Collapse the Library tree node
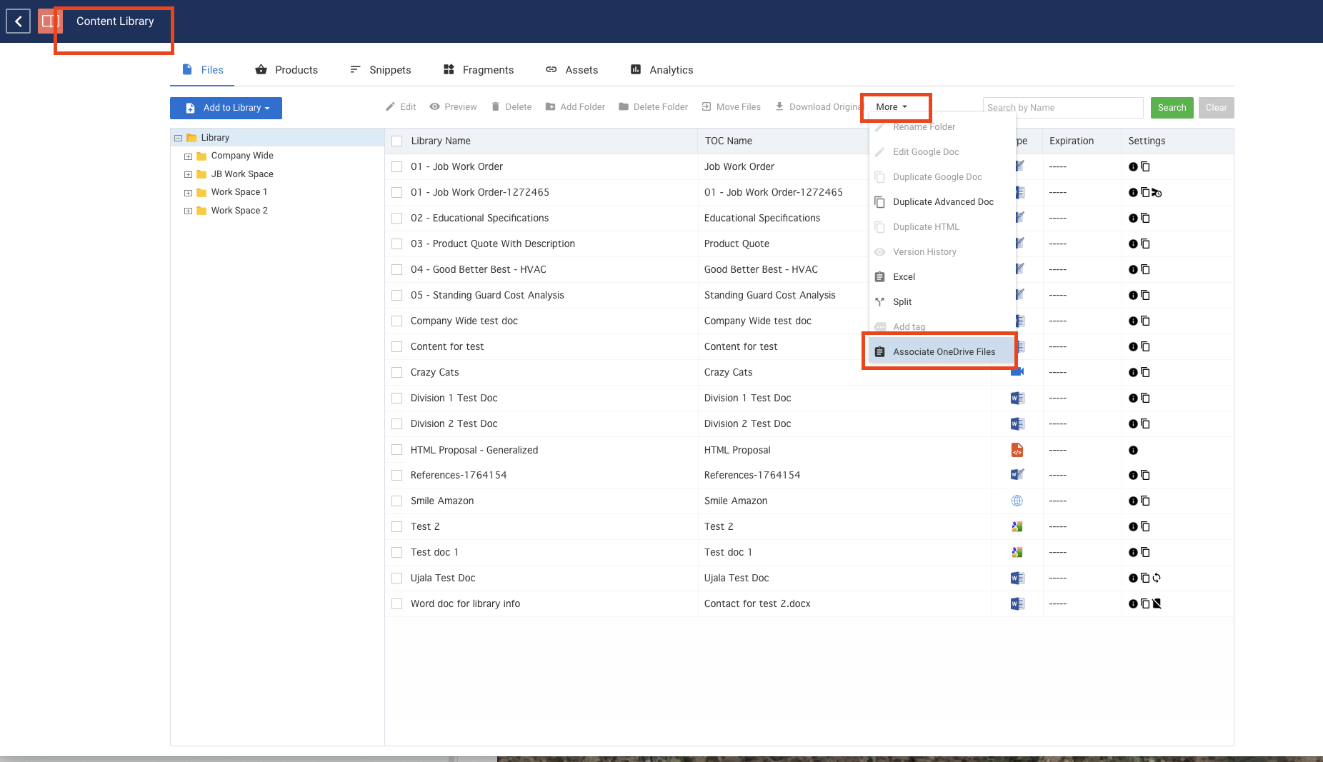 pyautogui.click(x=177, y=137)
